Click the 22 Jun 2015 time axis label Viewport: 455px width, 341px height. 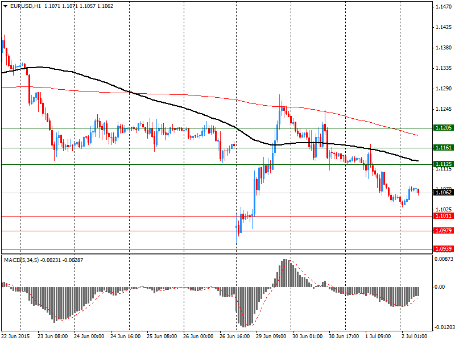16,336
